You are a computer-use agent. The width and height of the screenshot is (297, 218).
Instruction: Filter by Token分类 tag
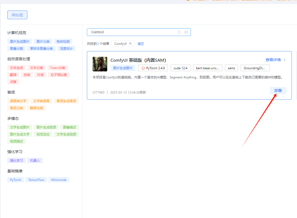coord(57,68)
